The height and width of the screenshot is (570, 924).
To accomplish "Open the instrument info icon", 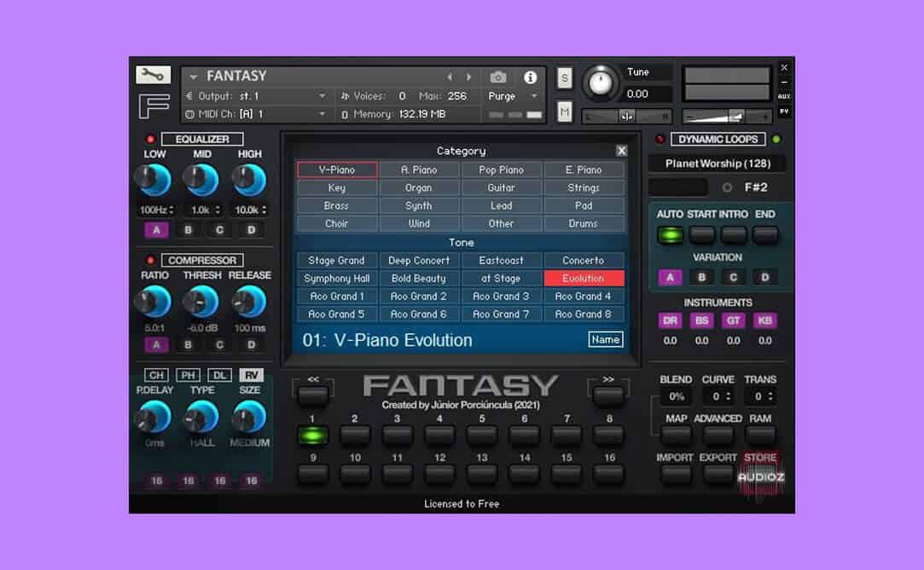I will [x=530, y=77].
